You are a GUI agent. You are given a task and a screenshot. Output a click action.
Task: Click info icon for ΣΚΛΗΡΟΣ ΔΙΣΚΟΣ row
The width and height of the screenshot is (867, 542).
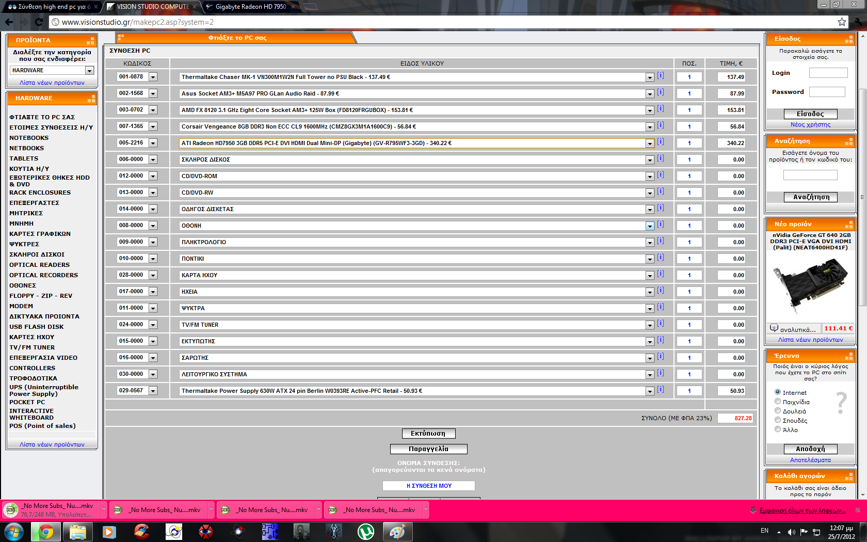coord(661,158)
